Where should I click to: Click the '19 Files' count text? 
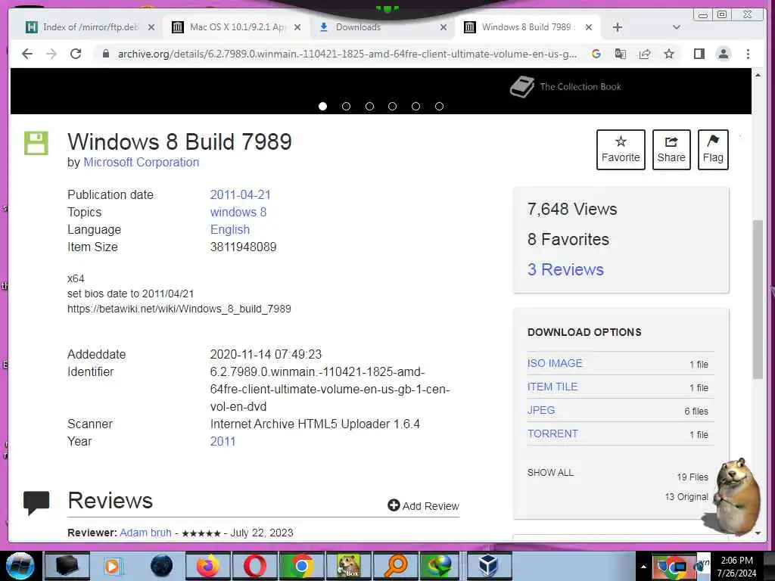click(693, 477)
